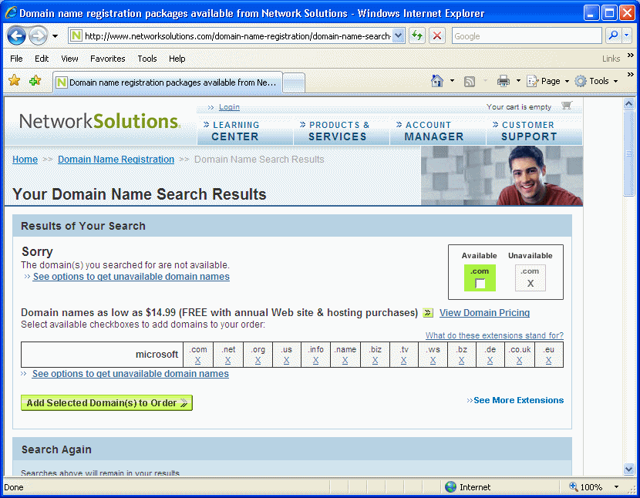The image size is (640, 498).
Task: Open the Favorites menu
Action: coord(108,59)
